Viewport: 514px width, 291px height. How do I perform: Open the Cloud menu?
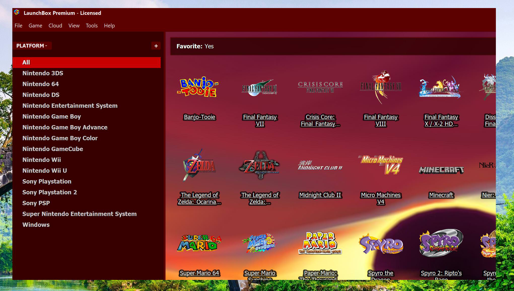coord(55,26)
